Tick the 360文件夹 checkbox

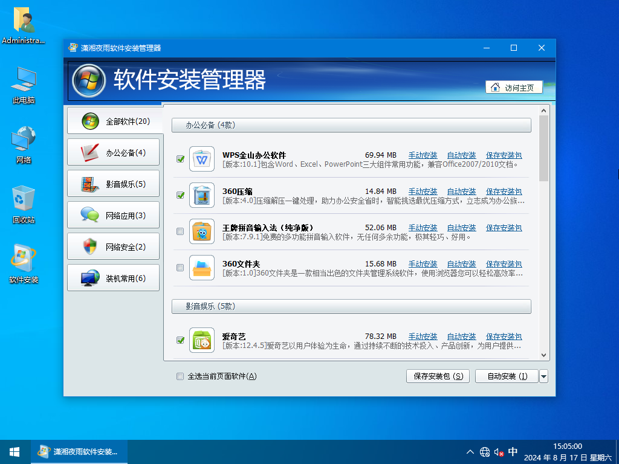pos(180,268)
